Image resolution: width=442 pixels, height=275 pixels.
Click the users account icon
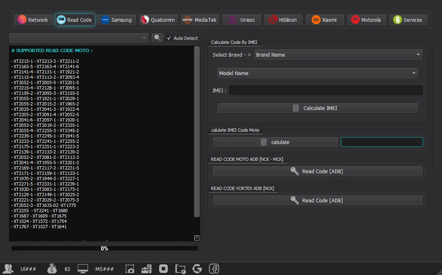(8, 269)
